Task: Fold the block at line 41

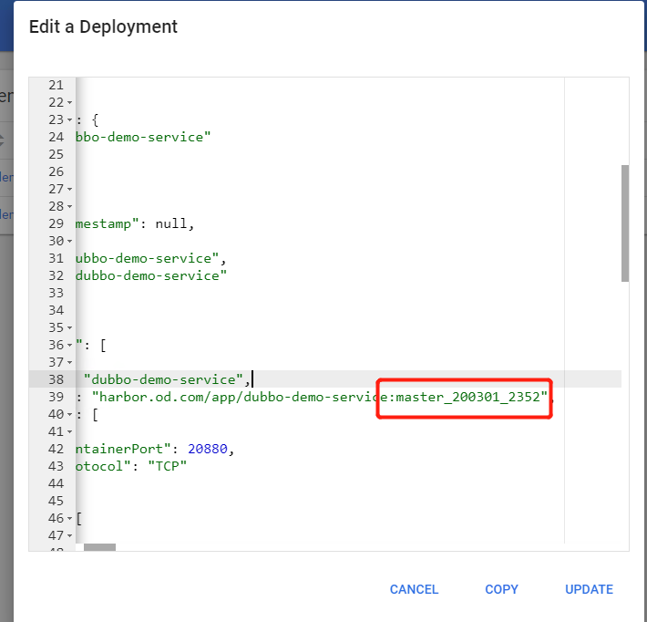Action: (69, 432)
